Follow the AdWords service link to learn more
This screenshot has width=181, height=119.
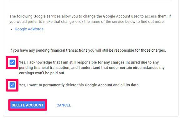(29, 29)
